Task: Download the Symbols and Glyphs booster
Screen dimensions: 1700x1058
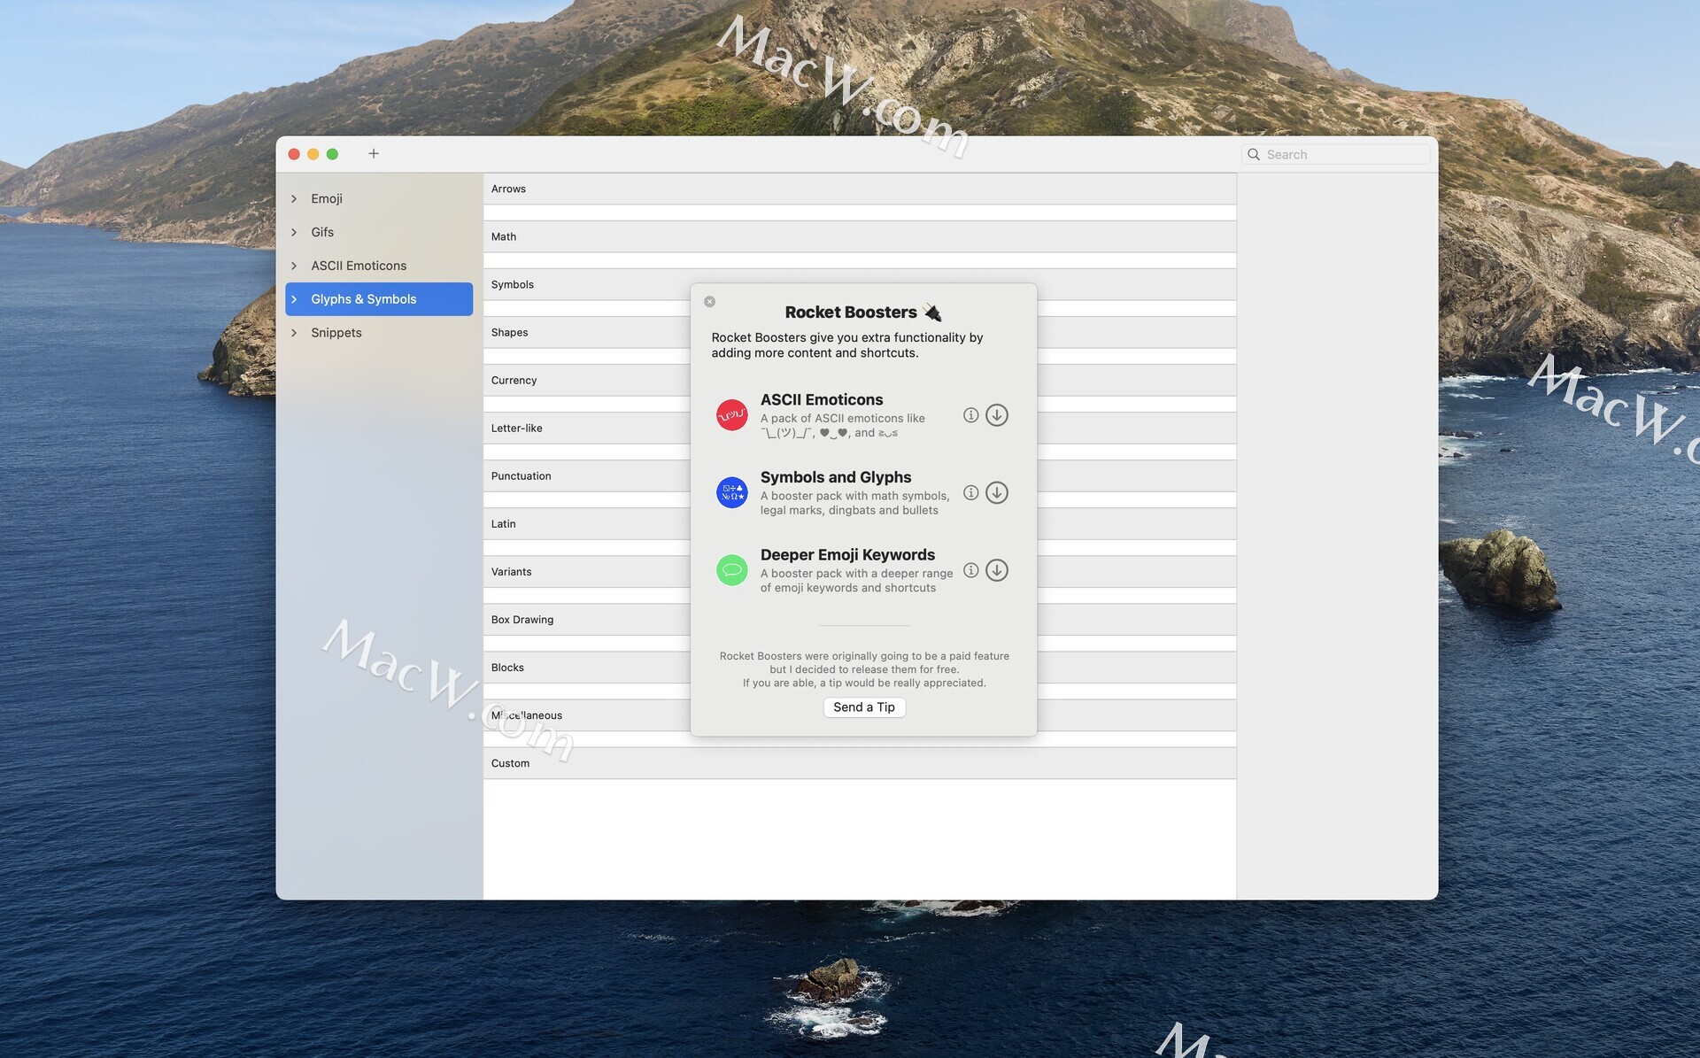Action: click(x=996, y=493)
